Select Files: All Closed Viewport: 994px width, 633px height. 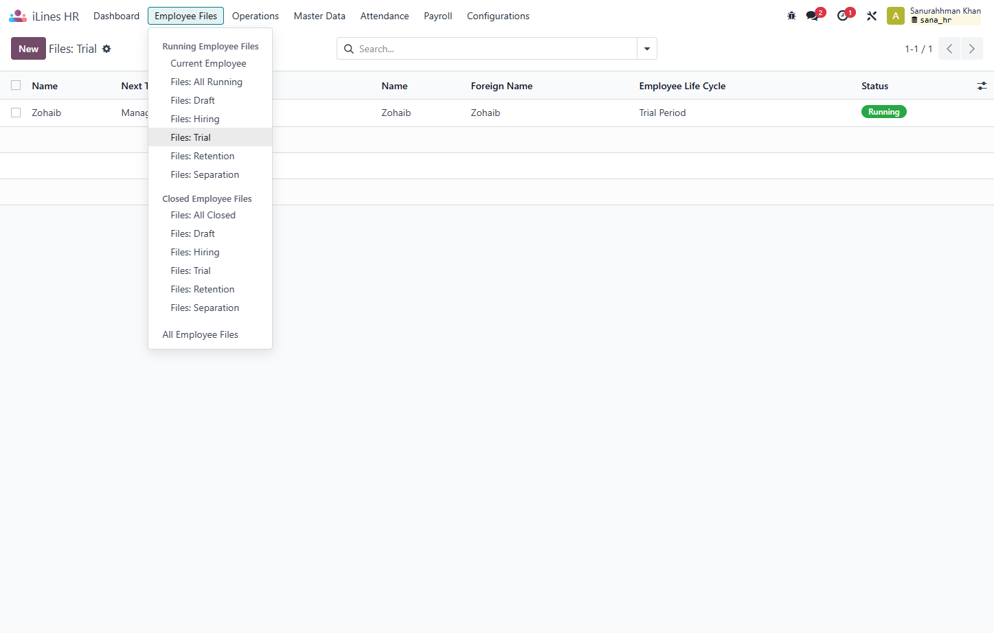210,215
